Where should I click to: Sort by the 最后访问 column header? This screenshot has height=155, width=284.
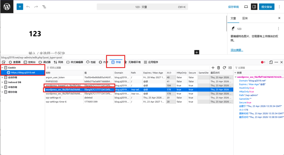(x=221, y=73)
